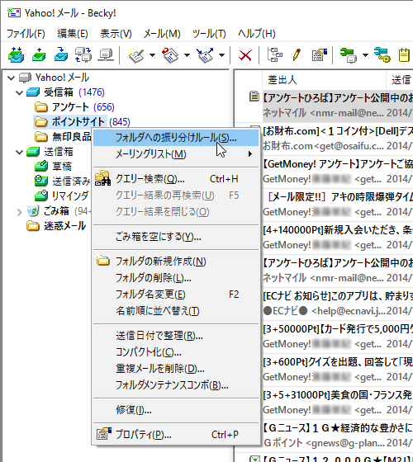Image resolution: width=413 pixels, height=462 pixels.
Task: Open the ファイル(F) menu
Action: pos(26,34)
